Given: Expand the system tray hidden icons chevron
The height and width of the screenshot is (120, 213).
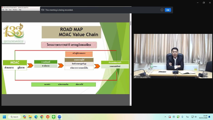Looking at the screenshot, I should tap(165, 117).
